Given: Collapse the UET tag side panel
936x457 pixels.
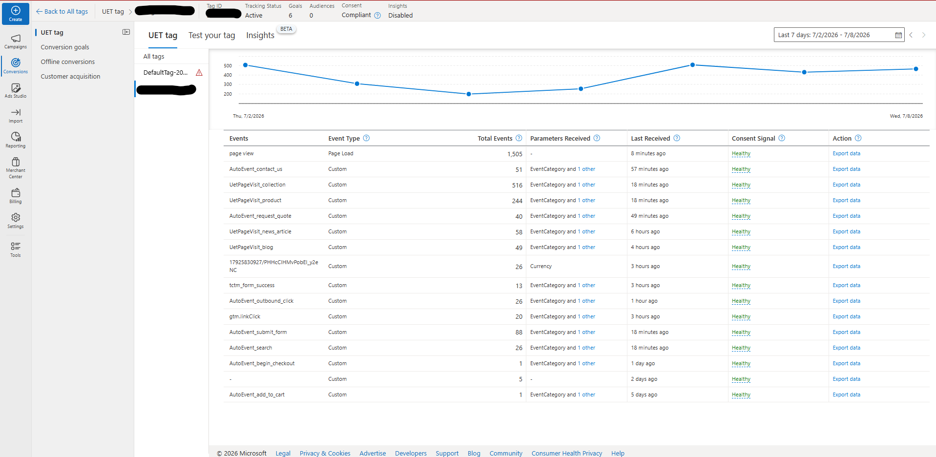Looking at the screenshot, I should (126, 32).
